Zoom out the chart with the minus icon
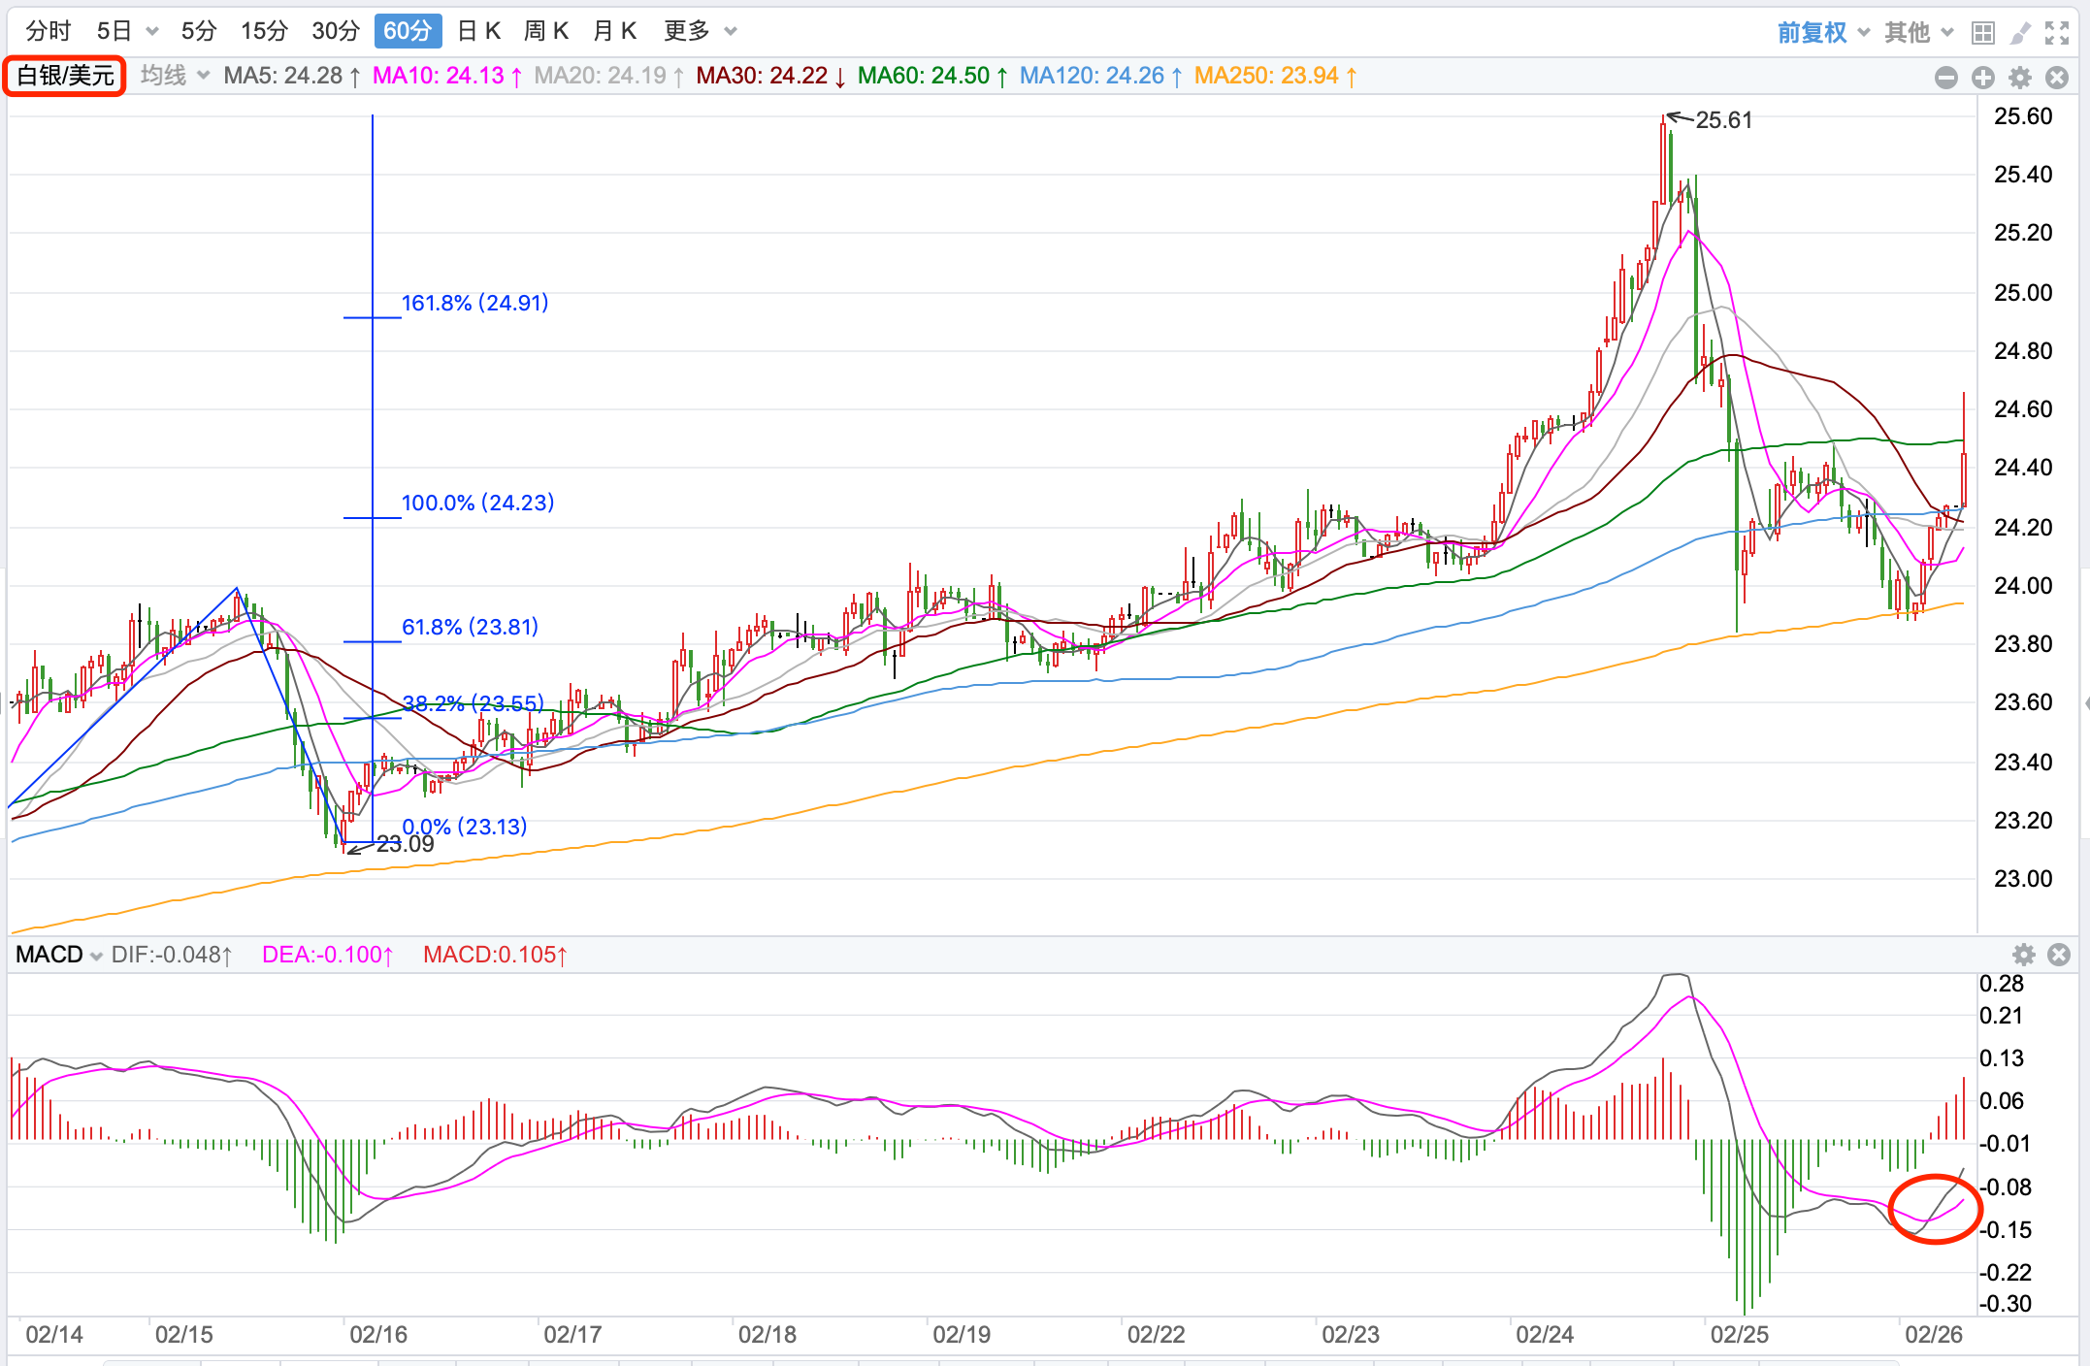The height and width of the screenshot is (1366, 2090). tap(1945, 78)
